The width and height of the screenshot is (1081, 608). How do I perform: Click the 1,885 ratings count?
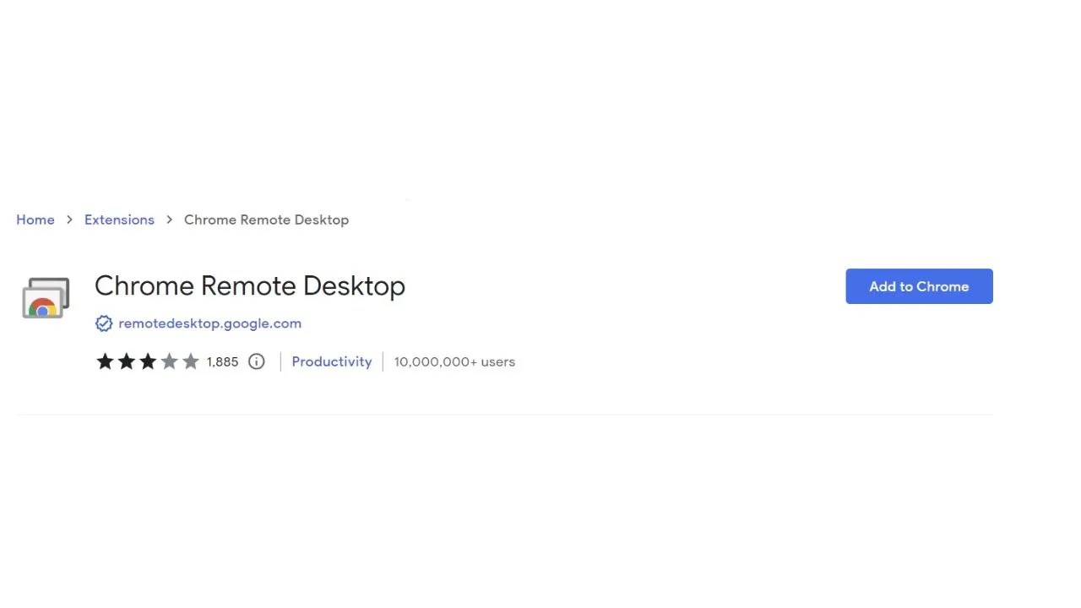coord(222,361)
